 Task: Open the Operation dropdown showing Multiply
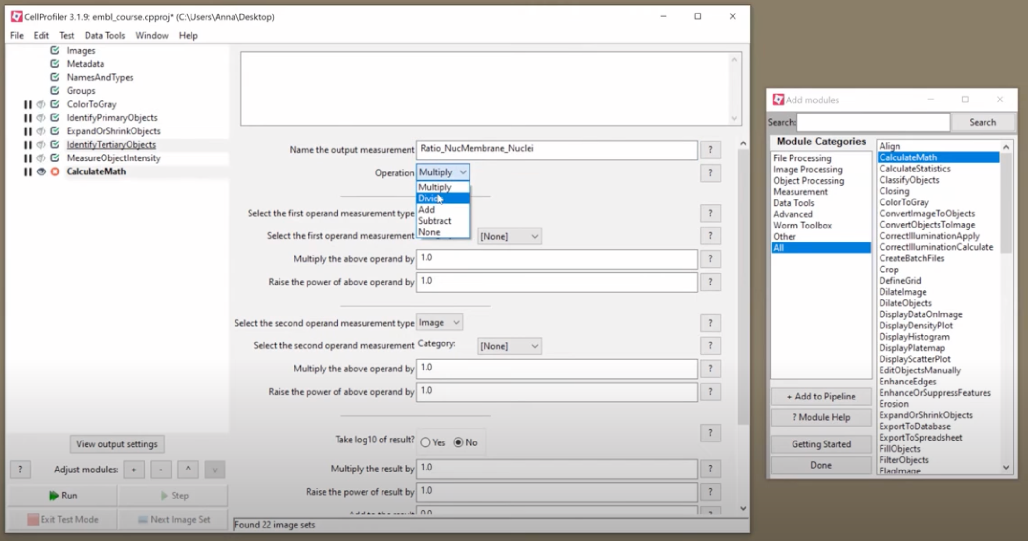pyautogui.click(x=442, y=172)
